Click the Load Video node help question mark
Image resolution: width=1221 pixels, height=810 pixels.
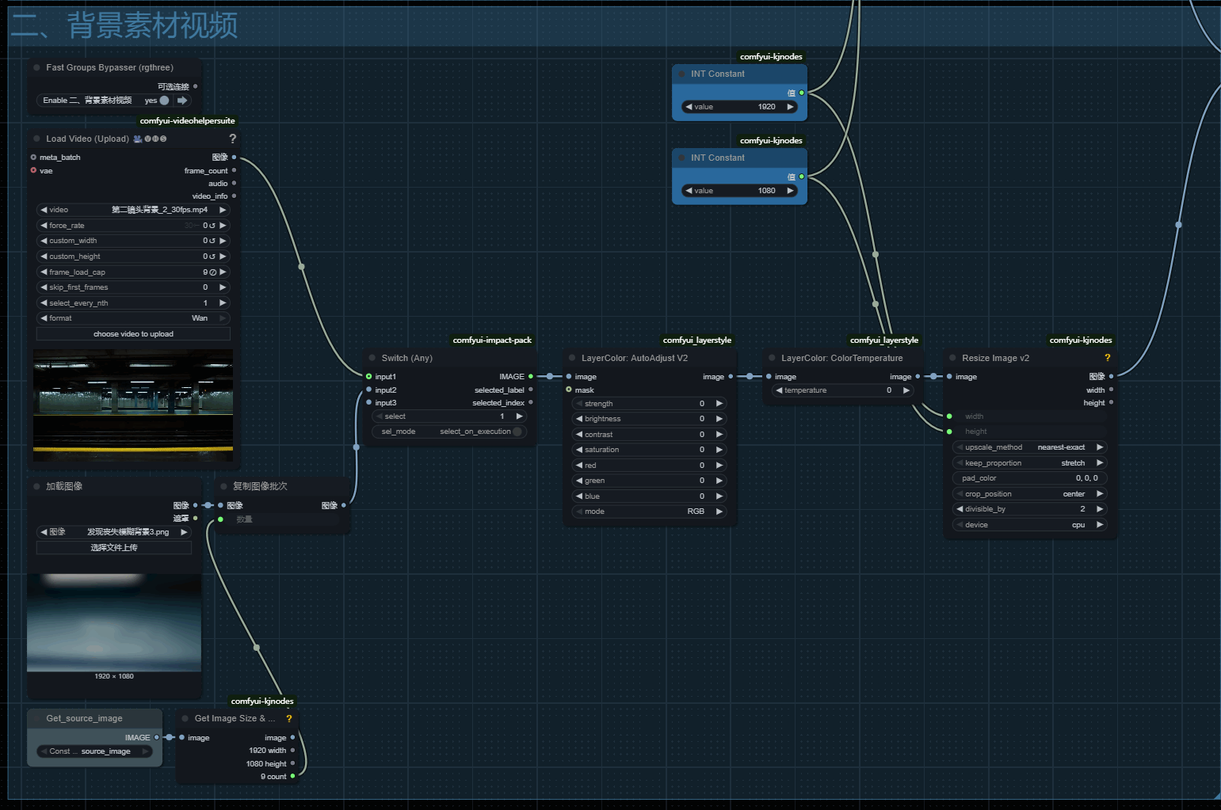click(x=232, y=139)
